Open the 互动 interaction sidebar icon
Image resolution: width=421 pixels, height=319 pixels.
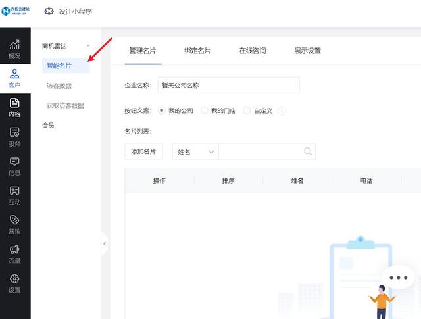click(x=14, y=195)
